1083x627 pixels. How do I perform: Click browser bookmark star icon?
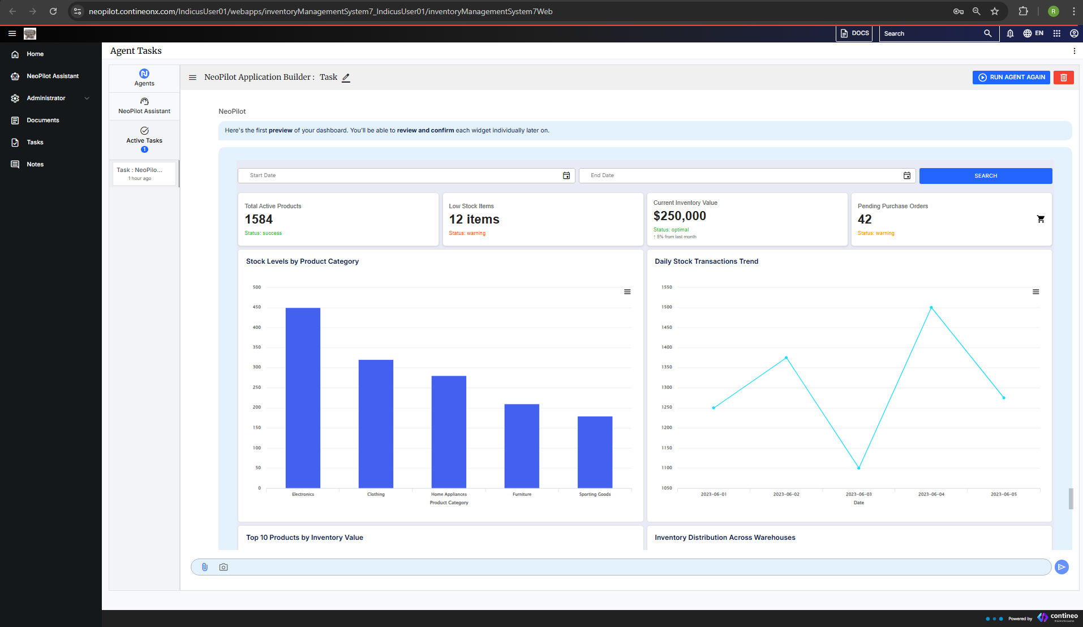[x=995, y=11]
